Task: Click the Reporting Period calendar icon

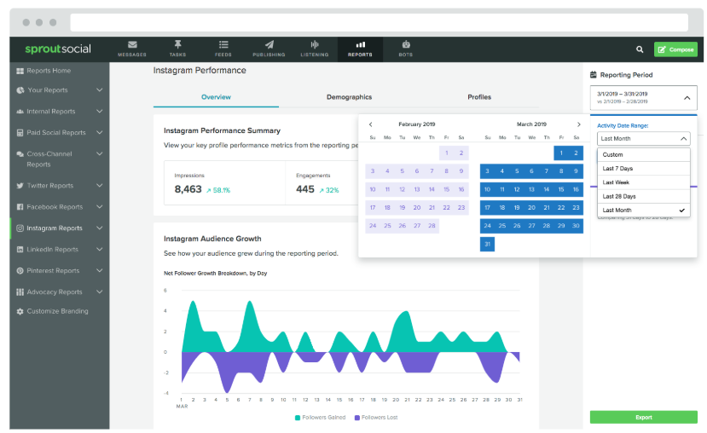Action: pos(594,75)
